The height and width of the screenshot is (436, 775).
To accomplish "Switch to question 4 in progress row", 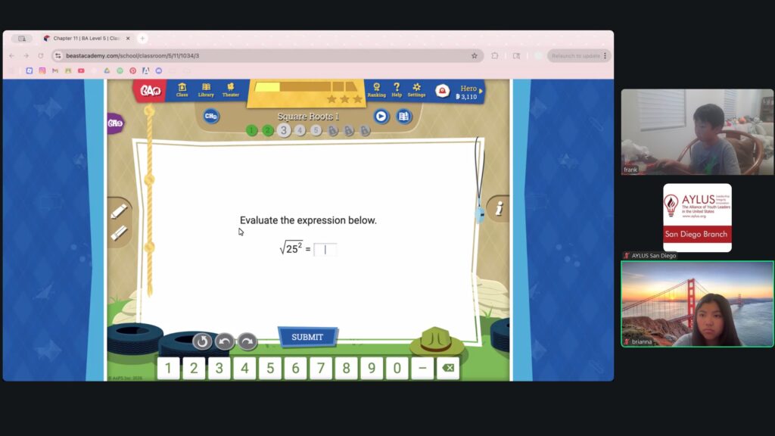I will (x=300, y=130).
